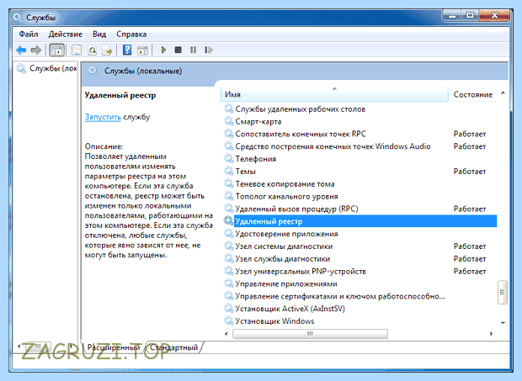Stop the service with the stop icon

click(x=178, y=50)
